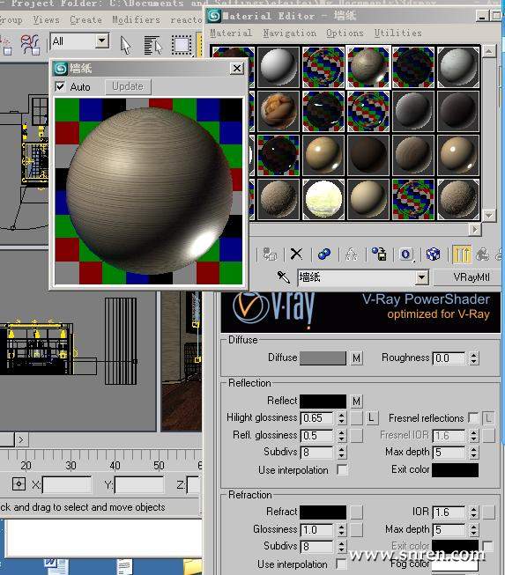This screenshot has width=505, height=575.
Task: Click Reset Map/Mtl X icon
Action: [296, 254]
